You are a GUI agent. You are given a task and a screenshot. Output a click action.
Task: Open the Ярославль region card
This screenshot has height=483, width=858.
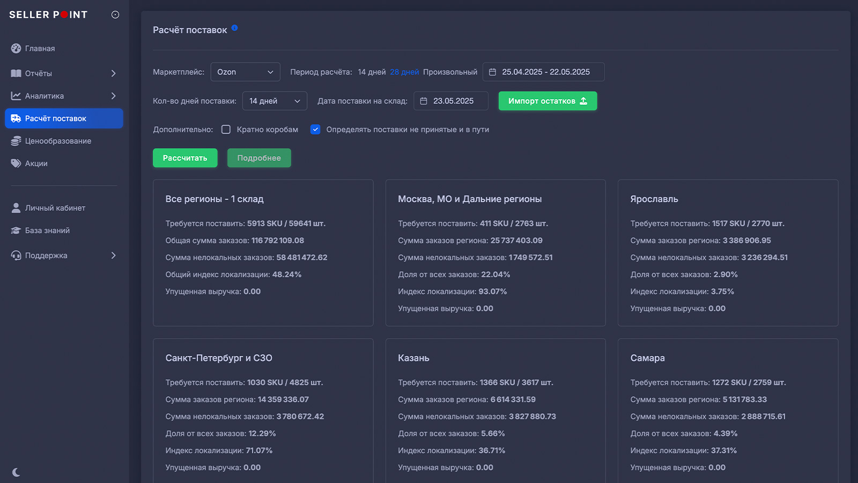pos(728,253)
